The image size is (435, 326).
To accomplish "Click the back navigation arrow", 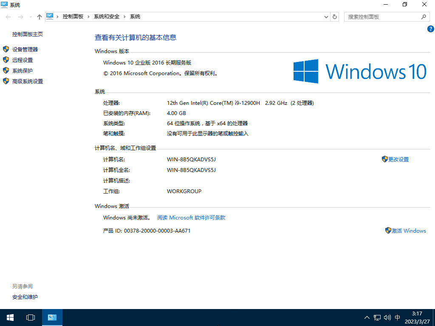I will (x=8, y=17).
